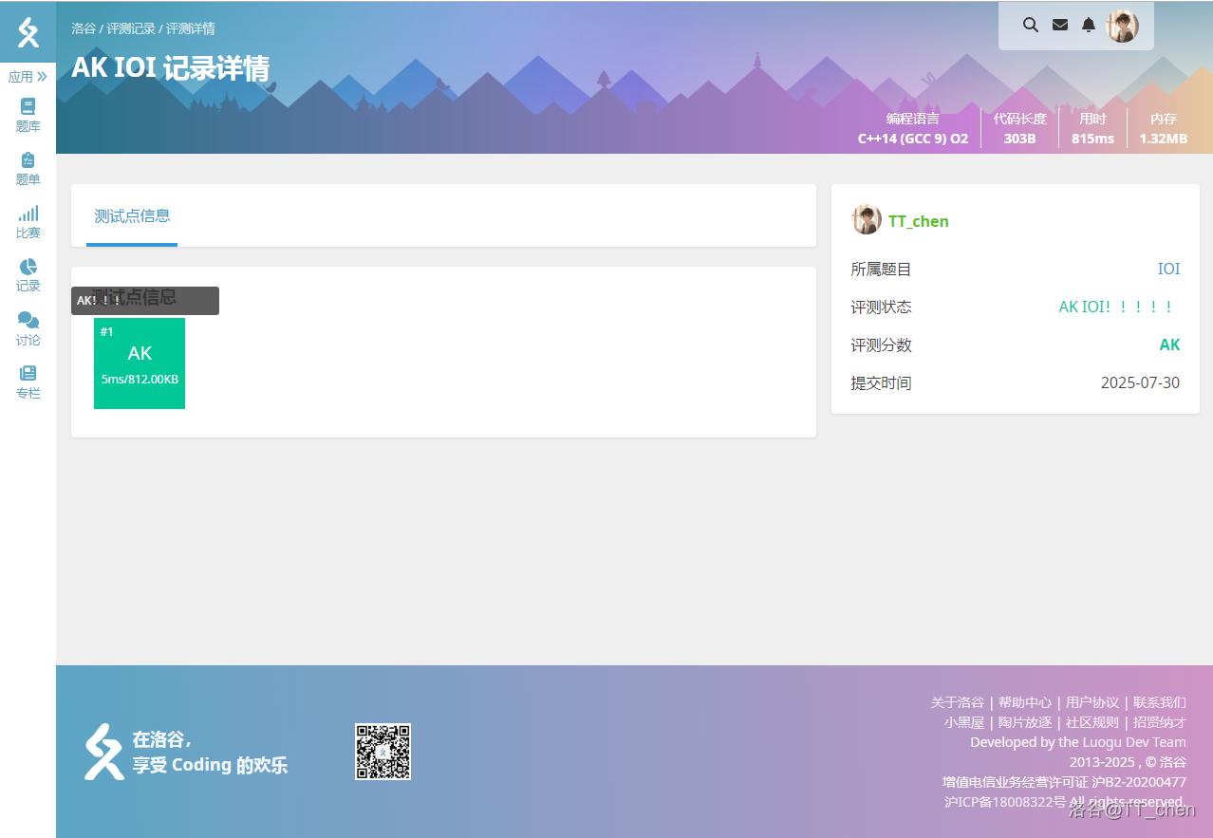Click the AK IOI 记录详情 page title
The width and height of the screenshot is (1213, 838).
[x=170, y=68]
